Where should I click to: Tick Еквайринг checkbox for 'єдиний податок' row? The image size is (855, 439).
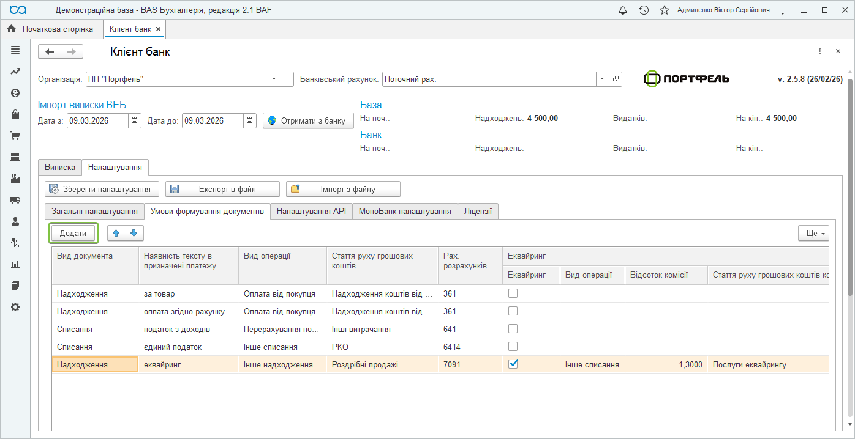pyautogui.click(x=513, y=347)
